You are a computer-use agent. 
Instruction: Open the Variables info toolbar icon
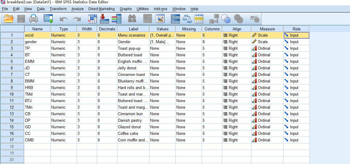(x=116, y=19)
